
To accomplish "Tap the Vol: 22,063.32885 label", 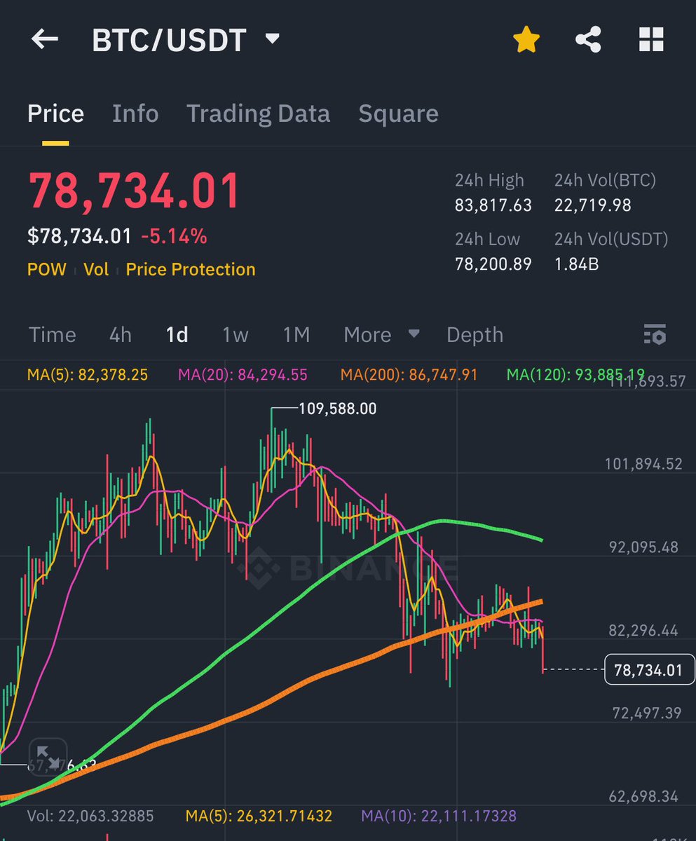I will (x=90, y=816).
